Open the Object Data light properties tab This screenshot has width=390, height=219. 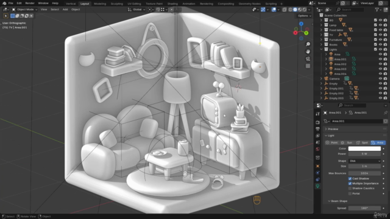pos(317,186)
